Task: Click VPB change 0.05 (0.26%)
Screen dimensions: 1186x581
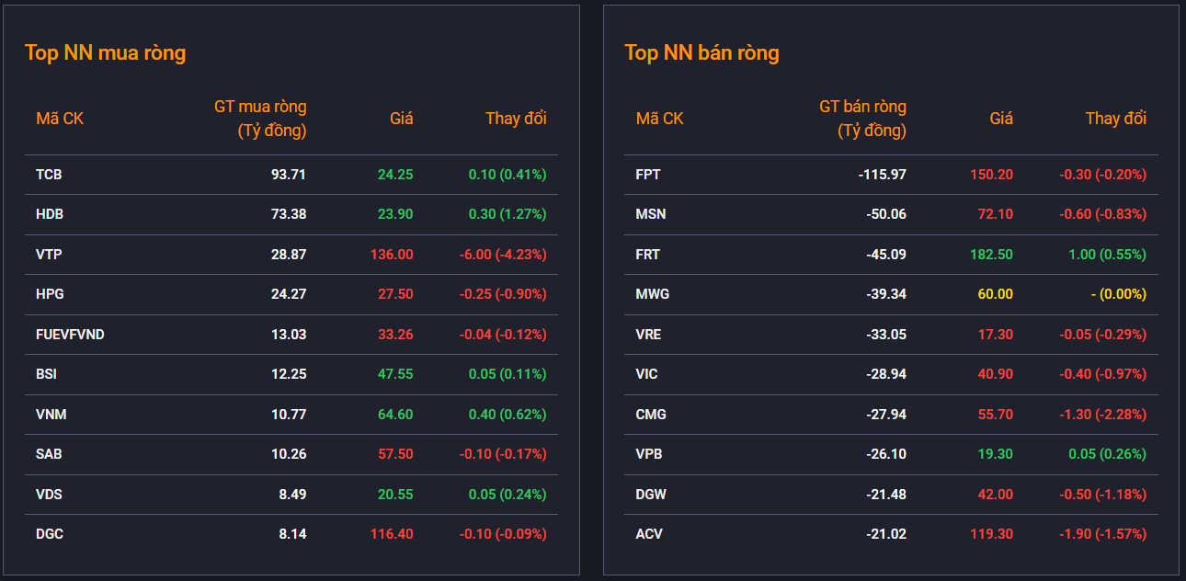Action: (1107, 454)
